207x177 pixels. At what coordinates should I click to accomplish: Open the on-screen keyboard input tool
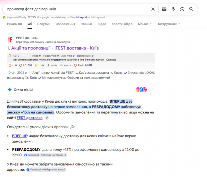point(164,9)
